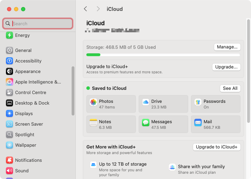Click the Notes app icon

93,122
